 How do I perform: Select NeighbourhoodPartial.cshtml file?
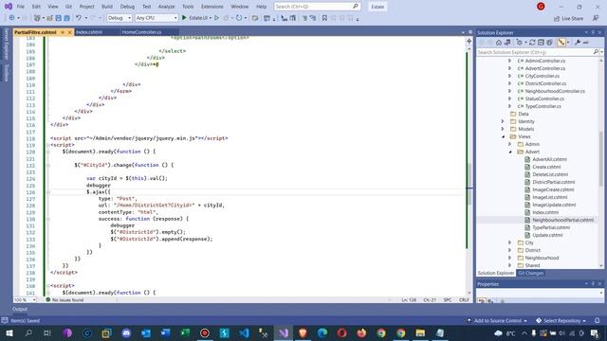562,220
